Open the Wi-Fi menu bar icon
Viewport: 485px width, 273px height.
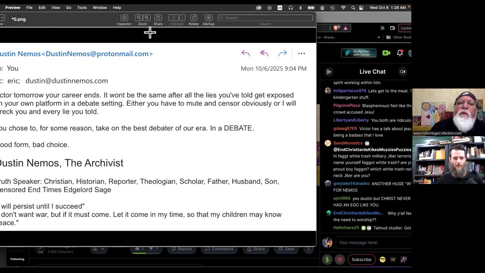click(343, 8)
